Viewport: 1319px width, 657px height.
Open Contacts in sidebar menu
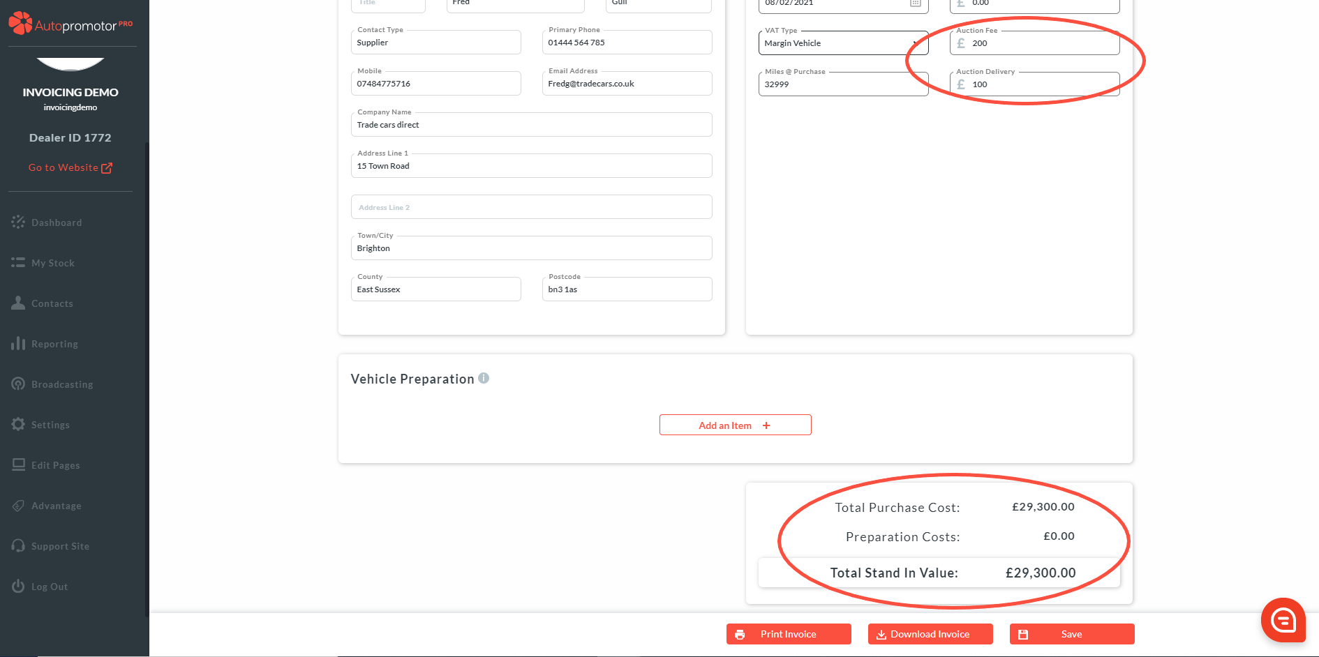52,303
